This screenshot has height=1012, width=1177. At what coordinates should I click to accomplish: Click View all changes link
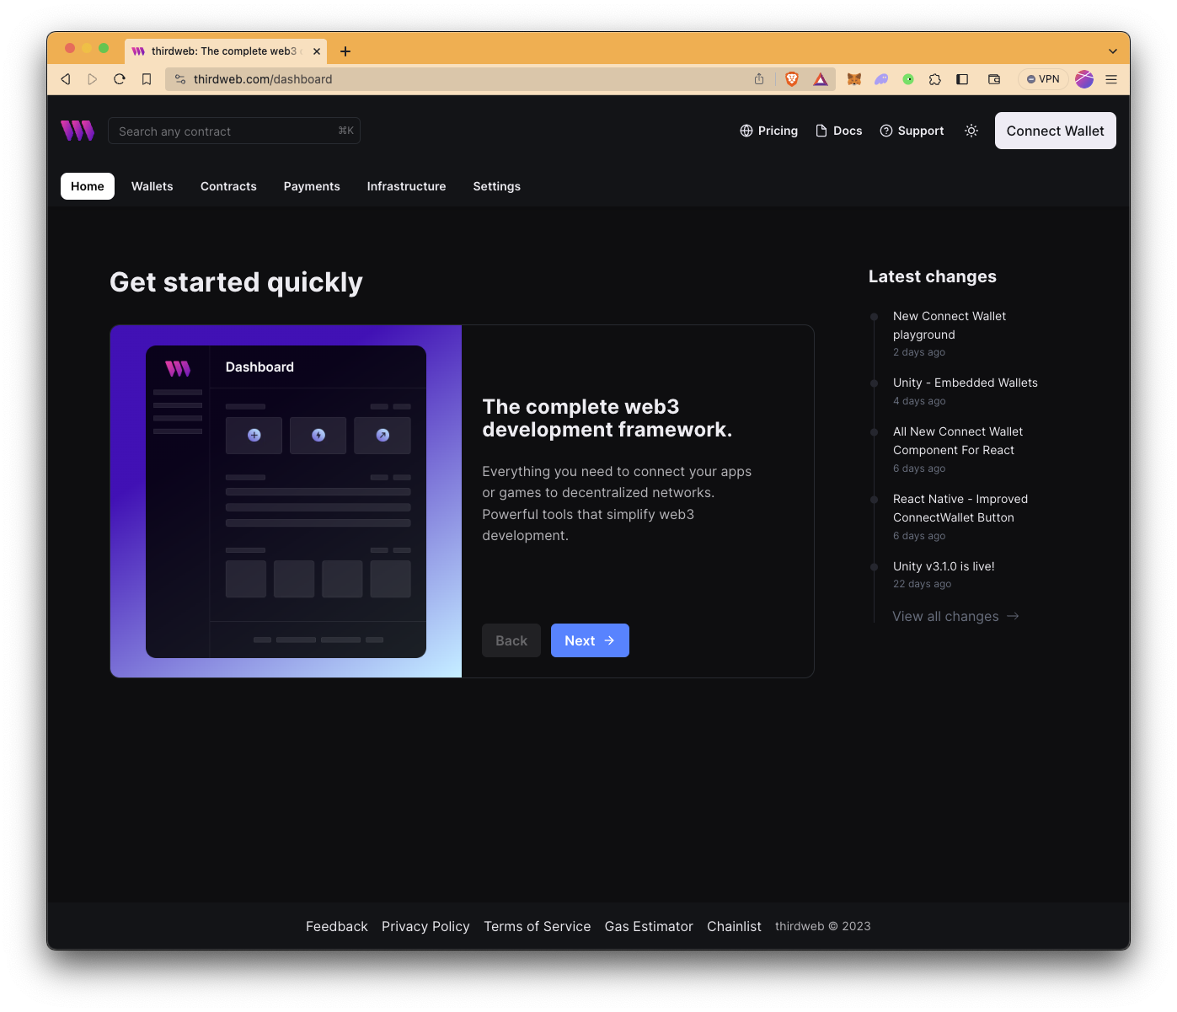coord(955,616)
